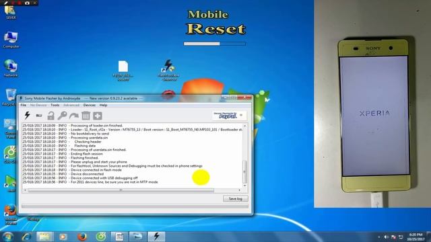Click the Windows Start button
The width and height of the screenshot is (431, 242).
click(x=7, y=237)
